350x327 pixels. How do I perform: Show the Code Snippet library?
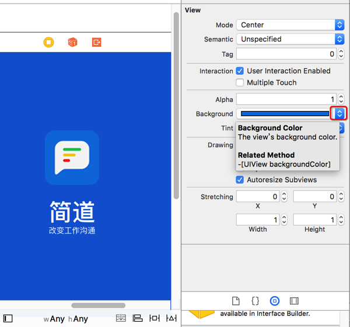255,301
